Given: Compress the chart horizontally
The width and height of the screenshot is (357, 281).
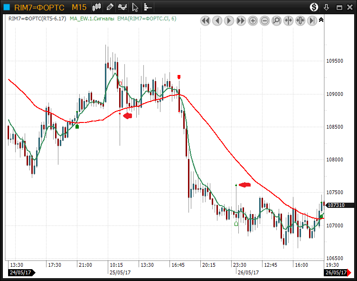Looking at the screenshot, I should click(288, 20).
